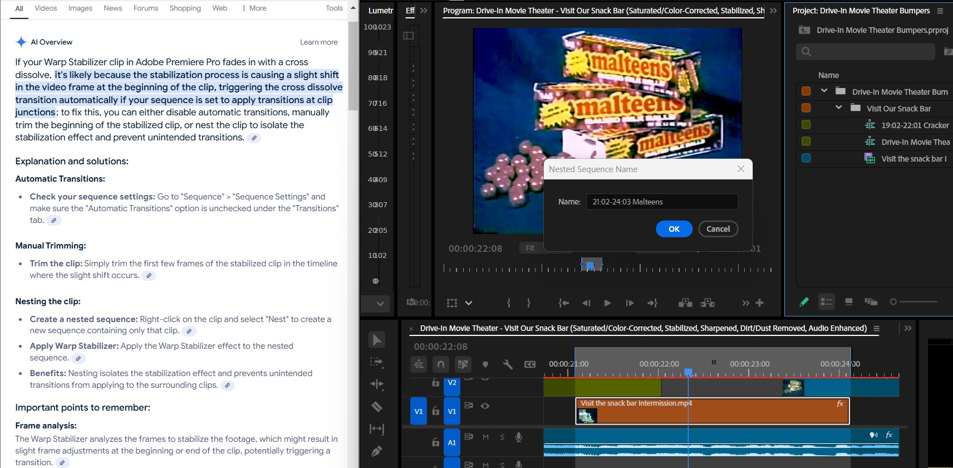Switch to Videos search tab
This screenshot has width=953, height=468.
click(x=46, y=8)
